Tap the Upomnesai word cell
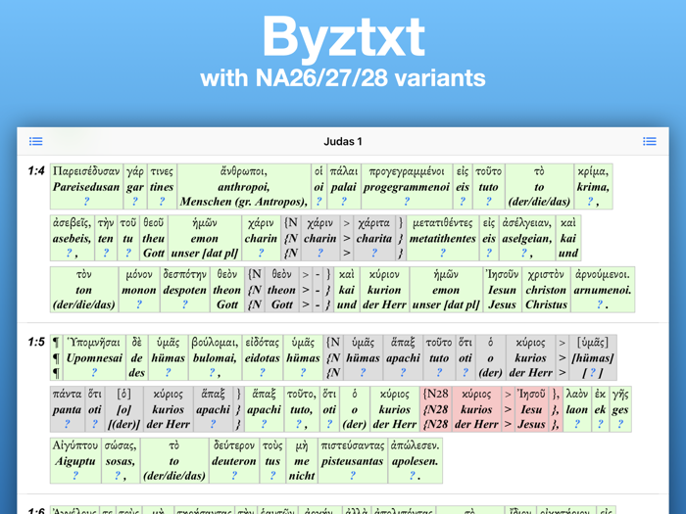The width and height of the screenshot is (686, 514). tap(94, 357)
